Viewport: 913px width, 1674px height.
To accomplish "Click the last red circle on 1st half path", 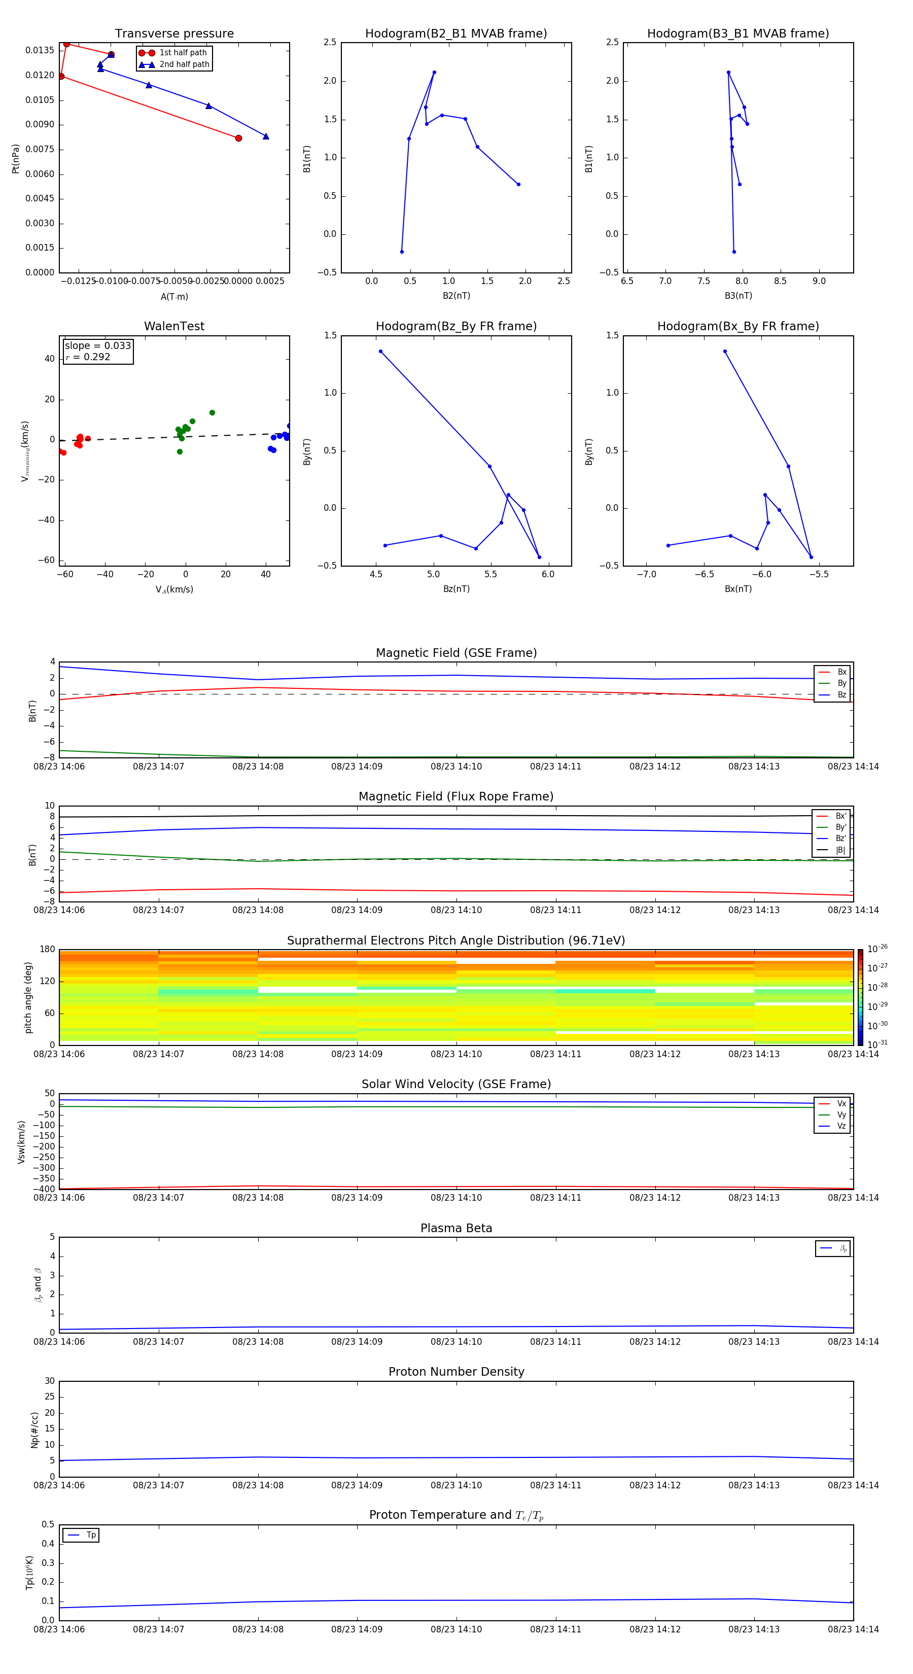I will point(238,138).
